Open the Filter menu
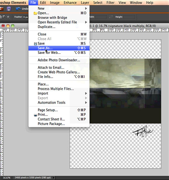This screenshot has height=180, width=169. point(111,2)
